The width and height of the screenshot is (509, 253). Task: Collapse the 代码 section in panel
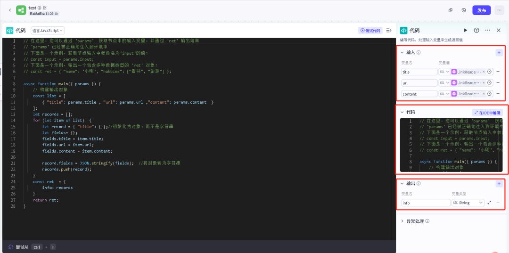point(402,112)
